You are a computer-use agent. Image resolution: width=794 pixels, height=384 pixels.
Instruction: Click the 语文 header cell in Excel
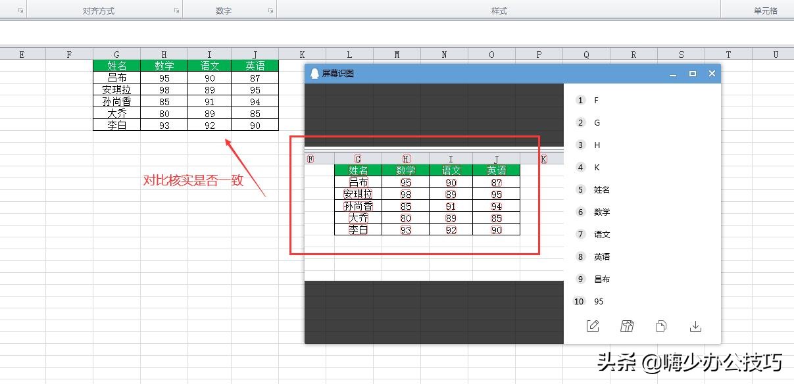[209, 66]
